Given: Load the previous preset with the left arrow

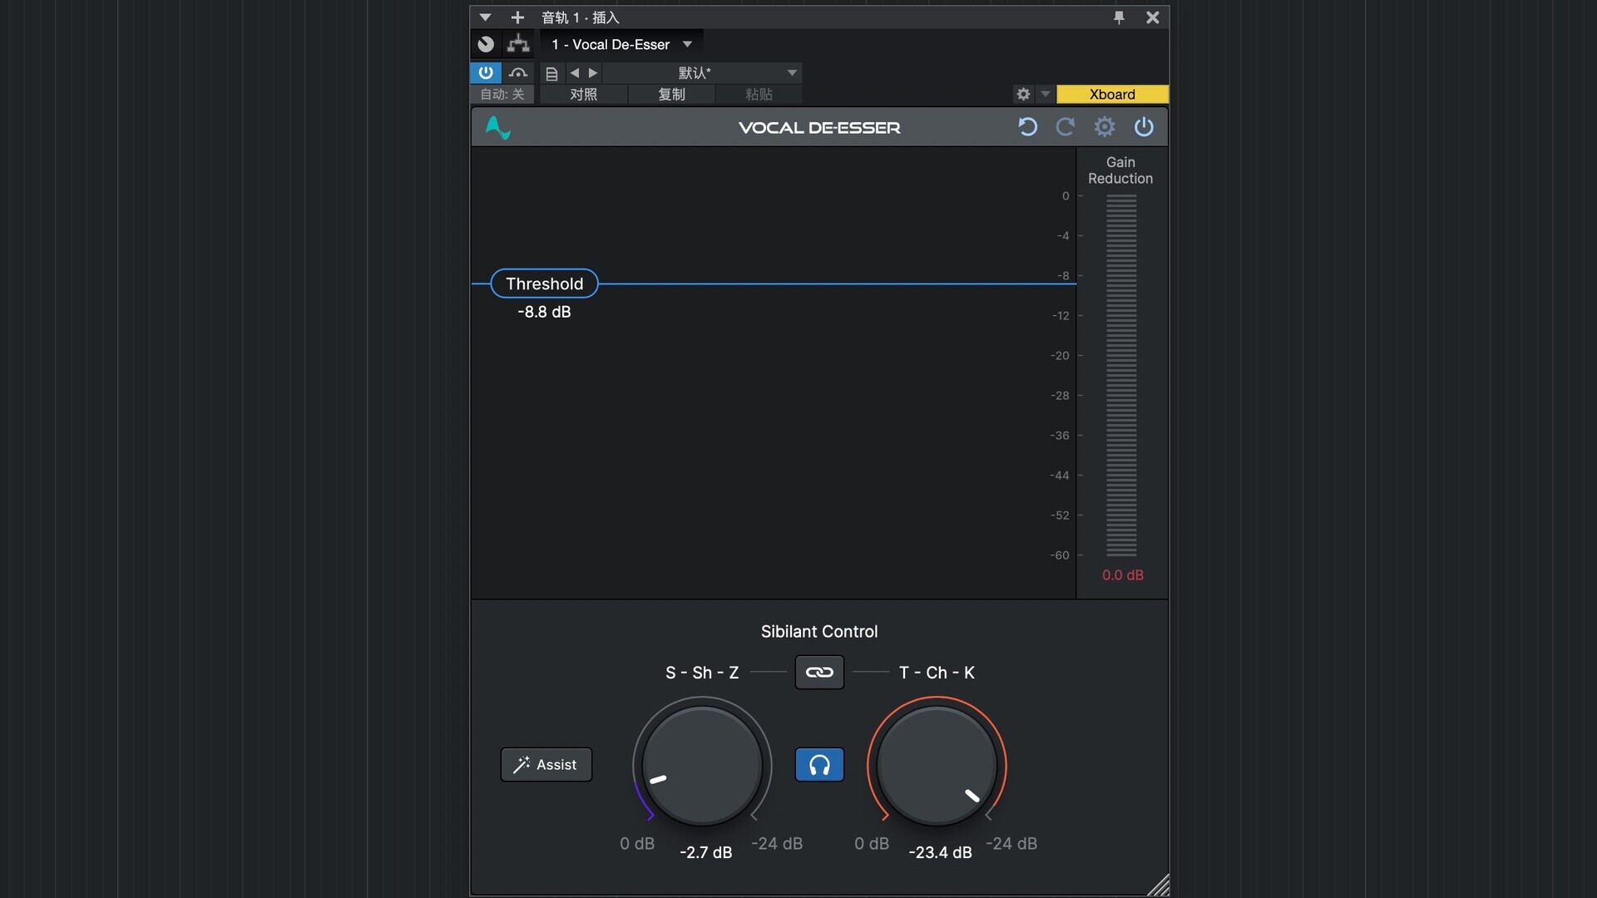Looking at the screenshot, I should pos(575,73).
